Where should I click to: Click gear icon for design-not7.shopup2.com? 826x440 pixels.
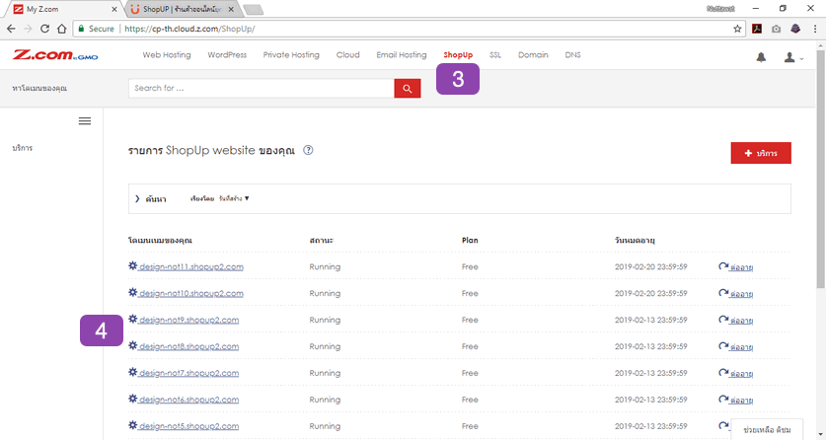[x=133, y=372]
